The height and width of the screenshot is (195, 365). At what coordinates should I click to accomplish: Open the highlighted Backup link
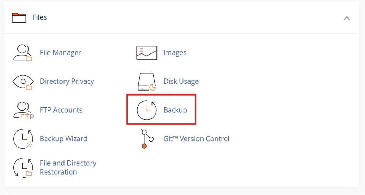click(175, 110)
